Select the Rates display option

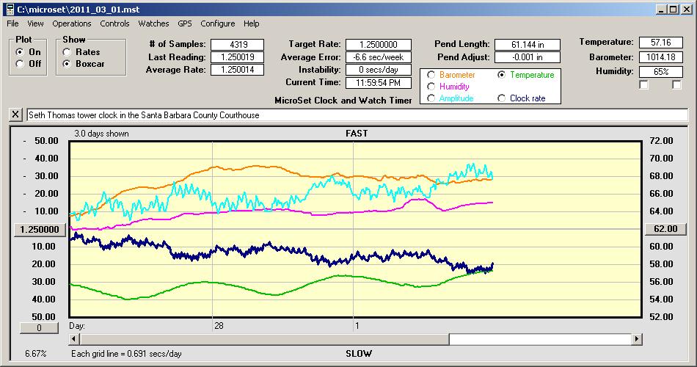(67, 52)
